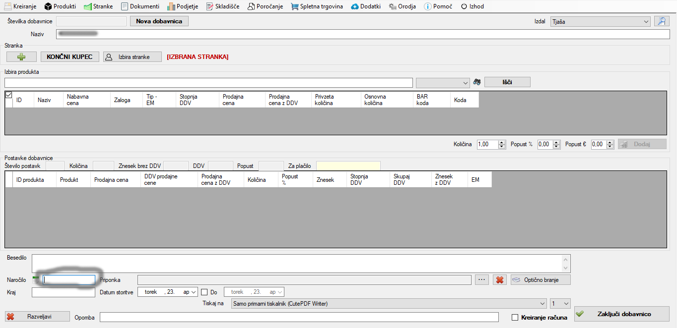677x328 pixels.
Task: Click the green plus add customer button
Action: (21, 57)
